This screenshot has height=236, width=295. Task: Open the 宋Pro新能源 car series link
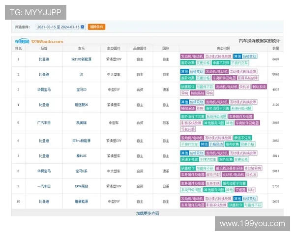pyautogui.click(x=81, y=141)
